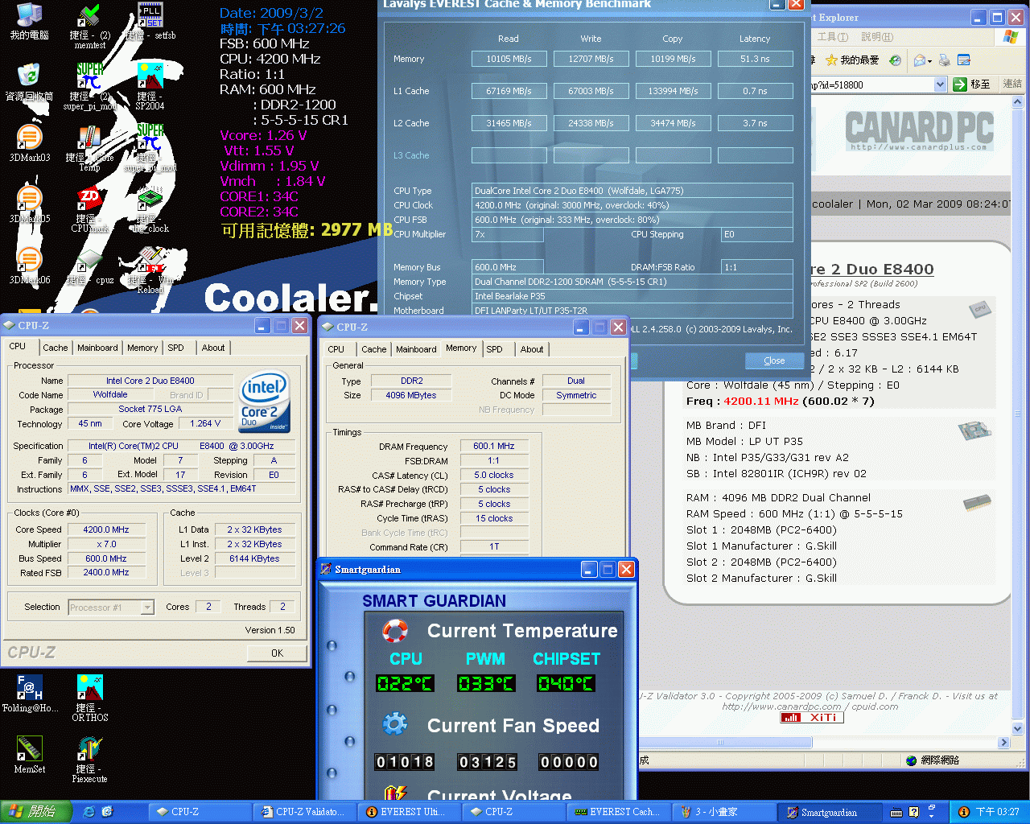Click the keyboard icon in system tray

click(x=896, y=812)
